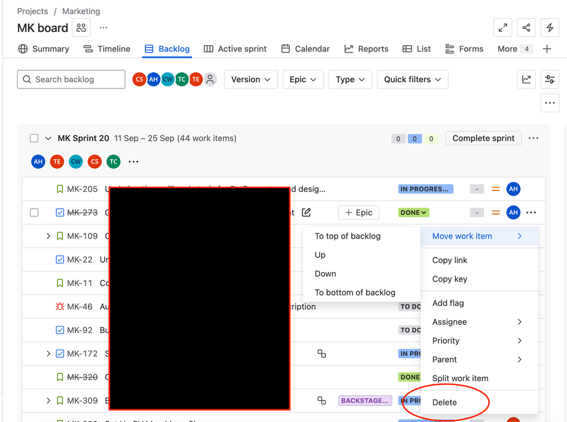Click the team members icon beside MK board
The height and width of the screenshot is (422, 567).
tap(81, 28)
